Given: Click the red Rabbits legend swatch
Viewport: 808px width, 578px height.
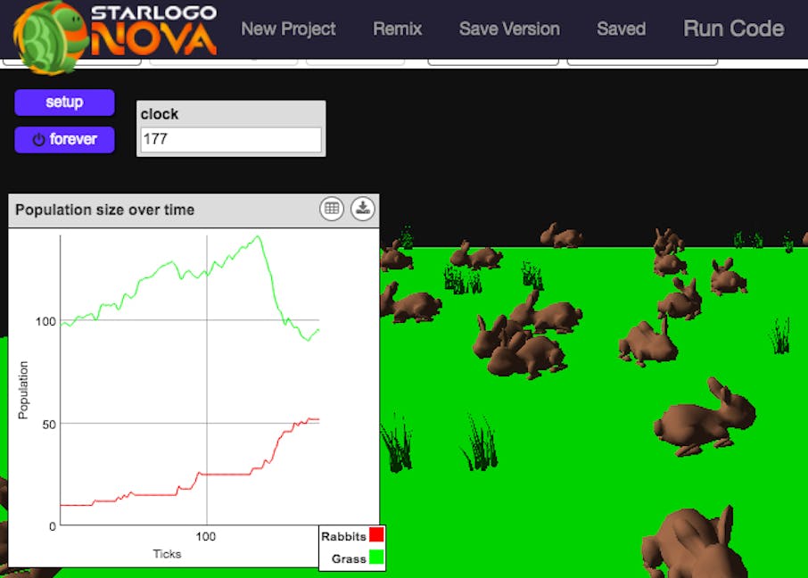Looking at the screenshot, I should (376, 536).
